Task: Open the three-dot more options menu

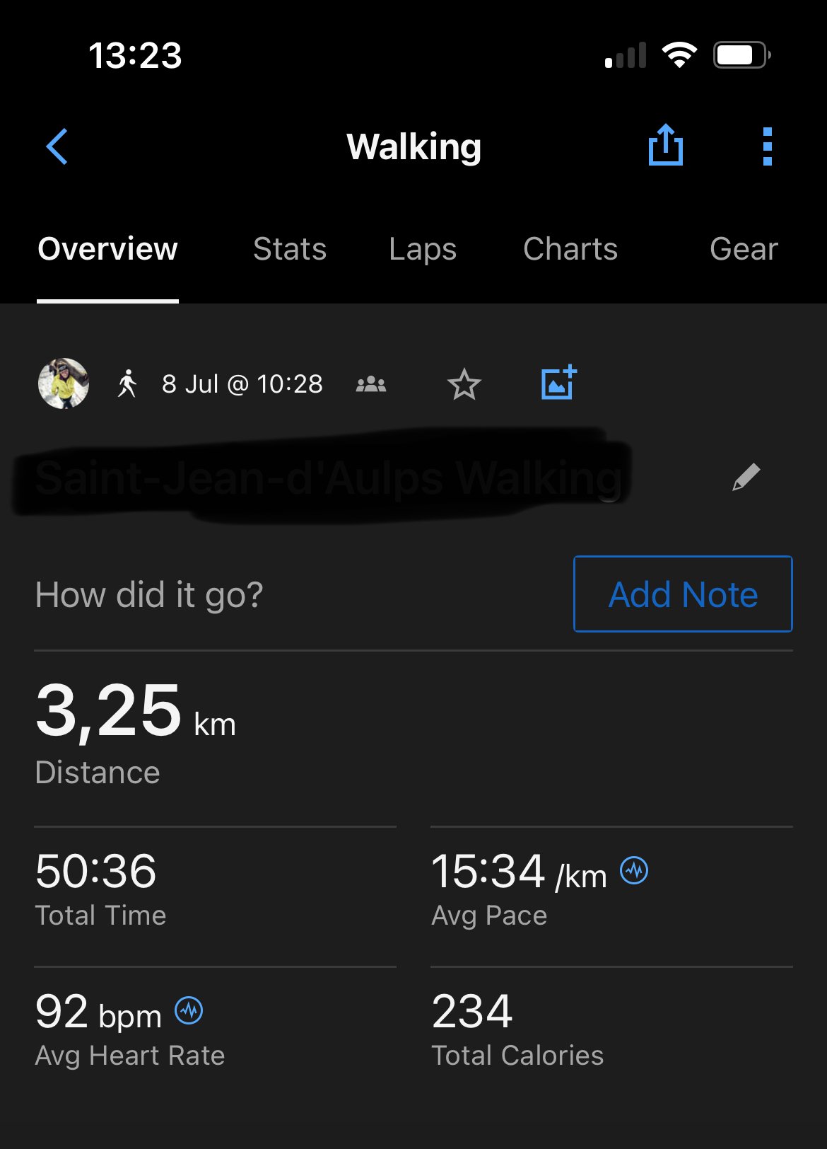Action: pos(767,146)
